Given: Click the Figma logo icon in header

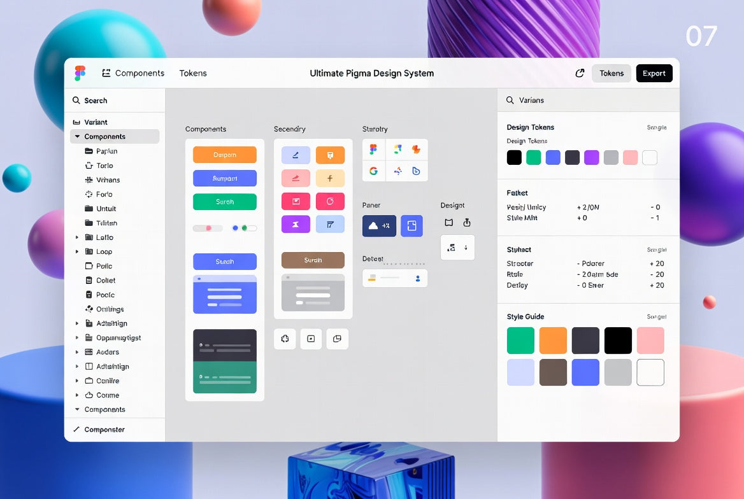Looking at the screenshot, I should point(80,73).
